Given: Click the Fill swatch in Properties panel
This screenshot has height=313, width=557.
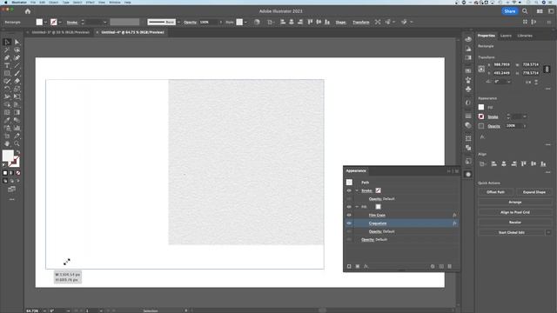Looking at the screenshot, I should (481, 107).
